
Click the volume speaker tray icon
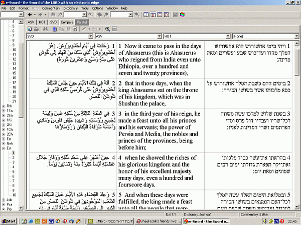click(265, 221)
